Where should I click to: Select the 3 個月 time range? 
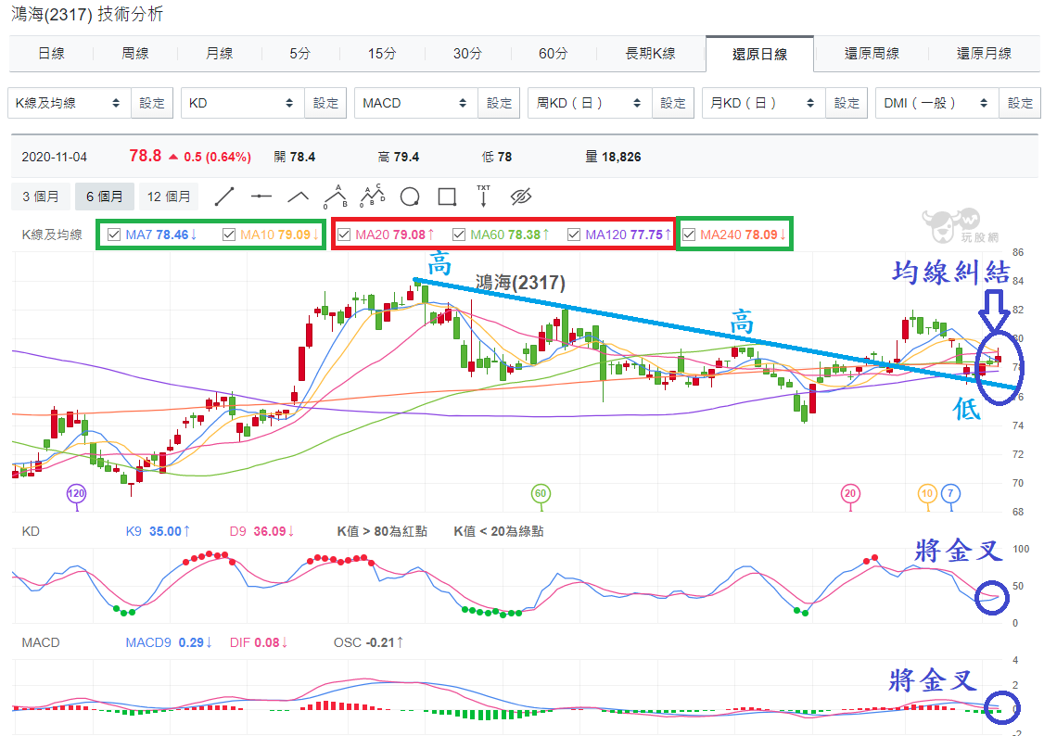[x=41, y=197]
